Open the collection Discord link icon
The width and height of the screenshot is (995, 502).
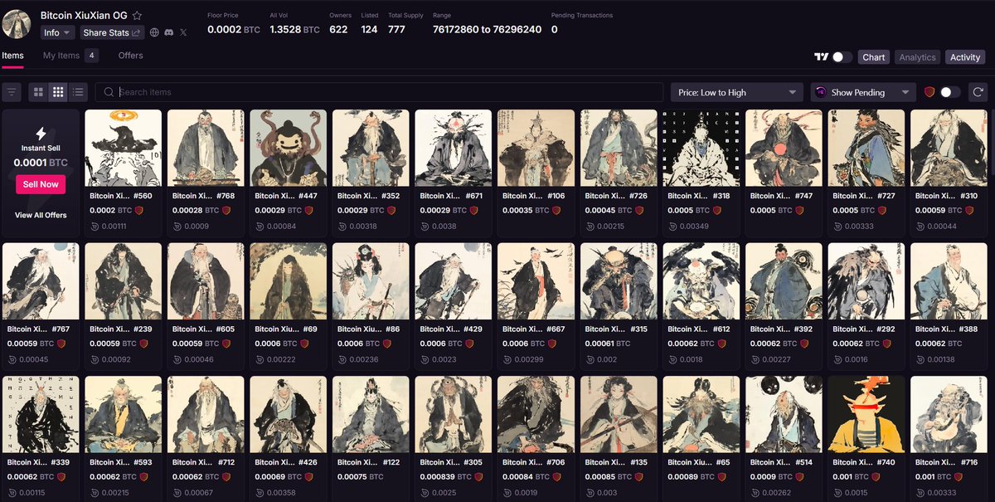pyautogui.click(x=168, y=32)
